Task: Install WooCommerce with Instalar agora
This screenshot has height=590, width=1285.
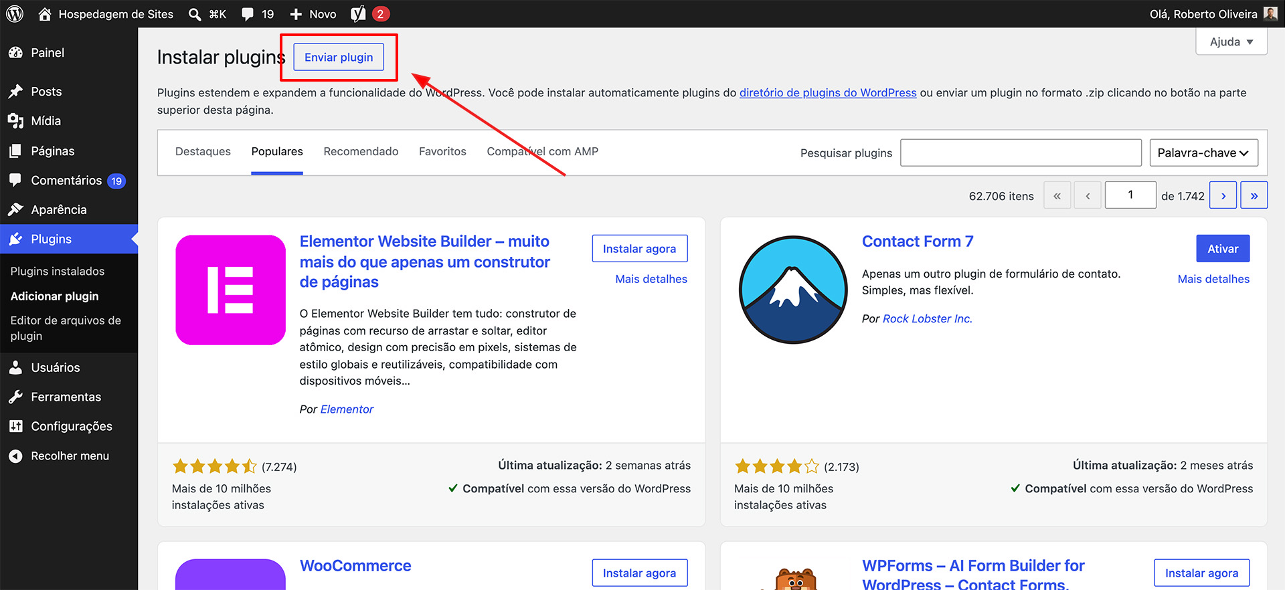Action: click(639, 573)
